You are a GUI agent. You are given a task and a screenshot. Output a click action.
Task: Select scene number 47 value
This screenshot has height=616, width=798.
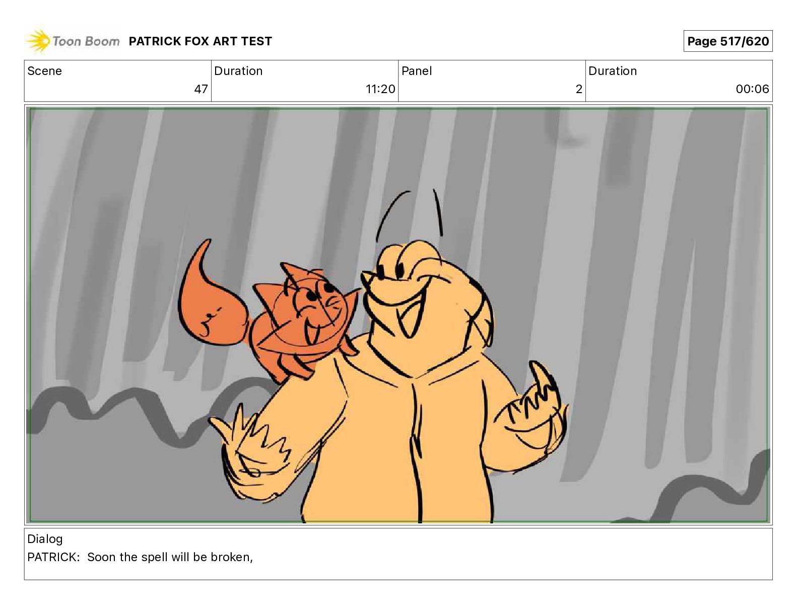coord(201,89)
